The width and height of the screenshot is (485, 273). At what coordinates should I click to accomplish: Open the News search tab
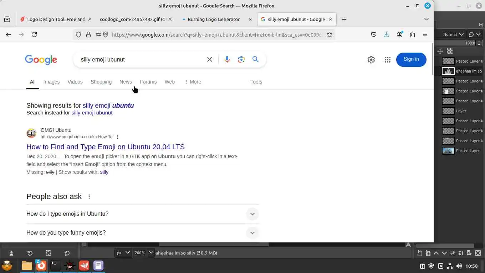[126, 82]
